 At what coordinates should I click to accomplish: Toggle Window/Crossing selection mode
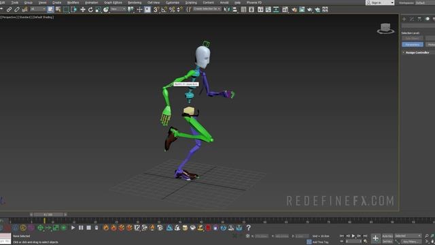coord(74,10)
